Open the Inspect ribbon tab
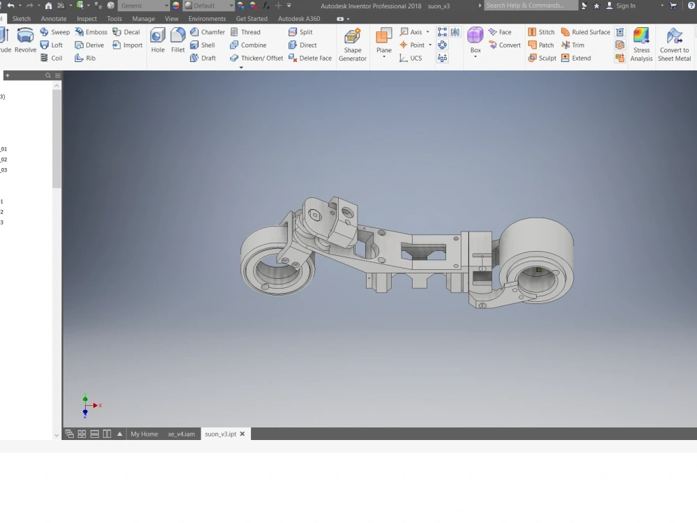This screenshot has height=523, width=697. pyautogui.click(x=86, y=19)
